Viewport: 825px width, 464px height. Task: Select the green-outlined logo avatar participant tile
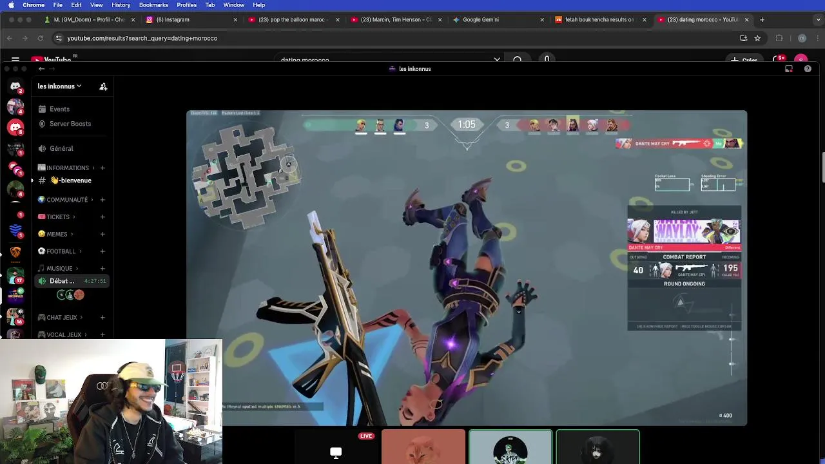pos(510,447)
